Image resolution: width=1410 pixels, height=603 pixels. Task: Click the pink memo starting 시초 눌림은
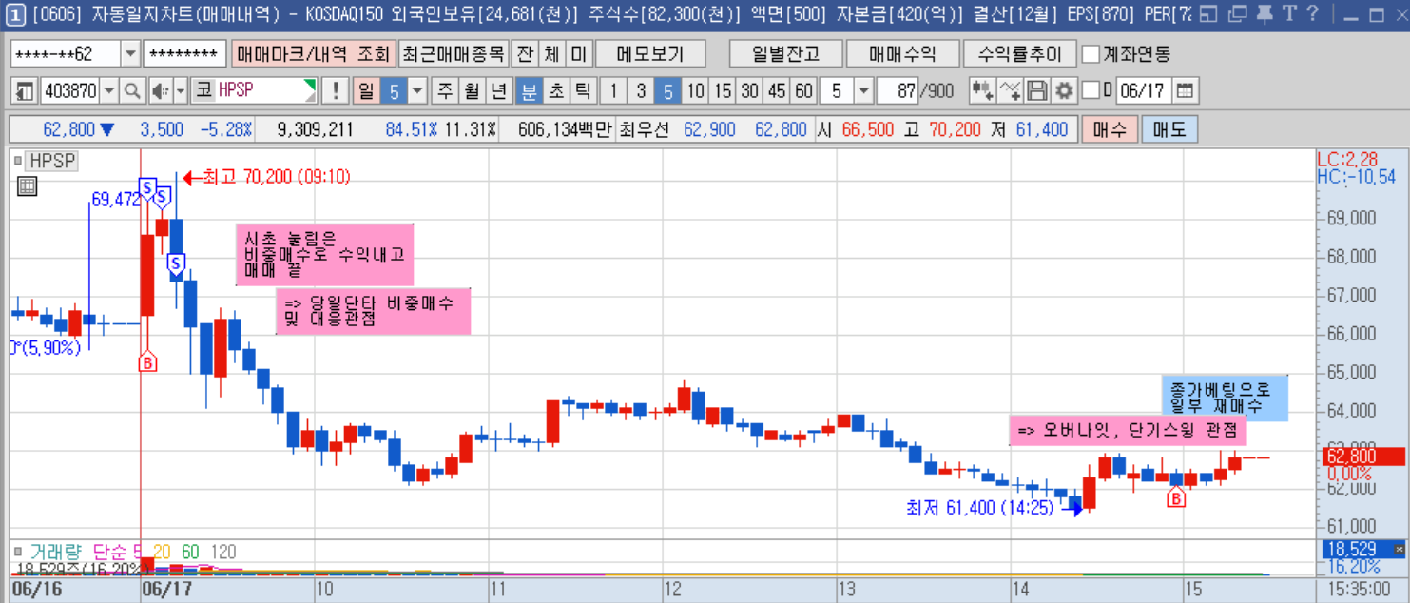[x=324, y=254]
